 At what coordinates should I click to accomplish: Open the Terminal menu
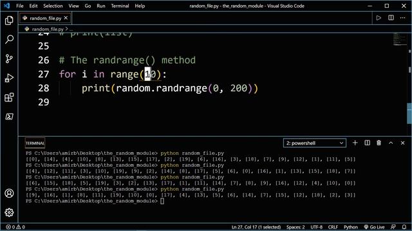click(120, 6)
